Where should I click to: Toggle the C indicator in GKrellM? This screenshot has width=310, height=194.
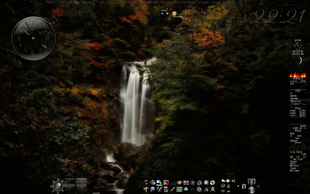click(x=298, y=156)
